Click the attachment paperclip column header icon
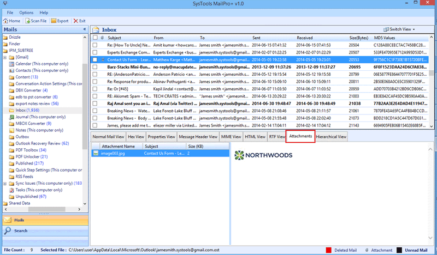 click(102, 38)
